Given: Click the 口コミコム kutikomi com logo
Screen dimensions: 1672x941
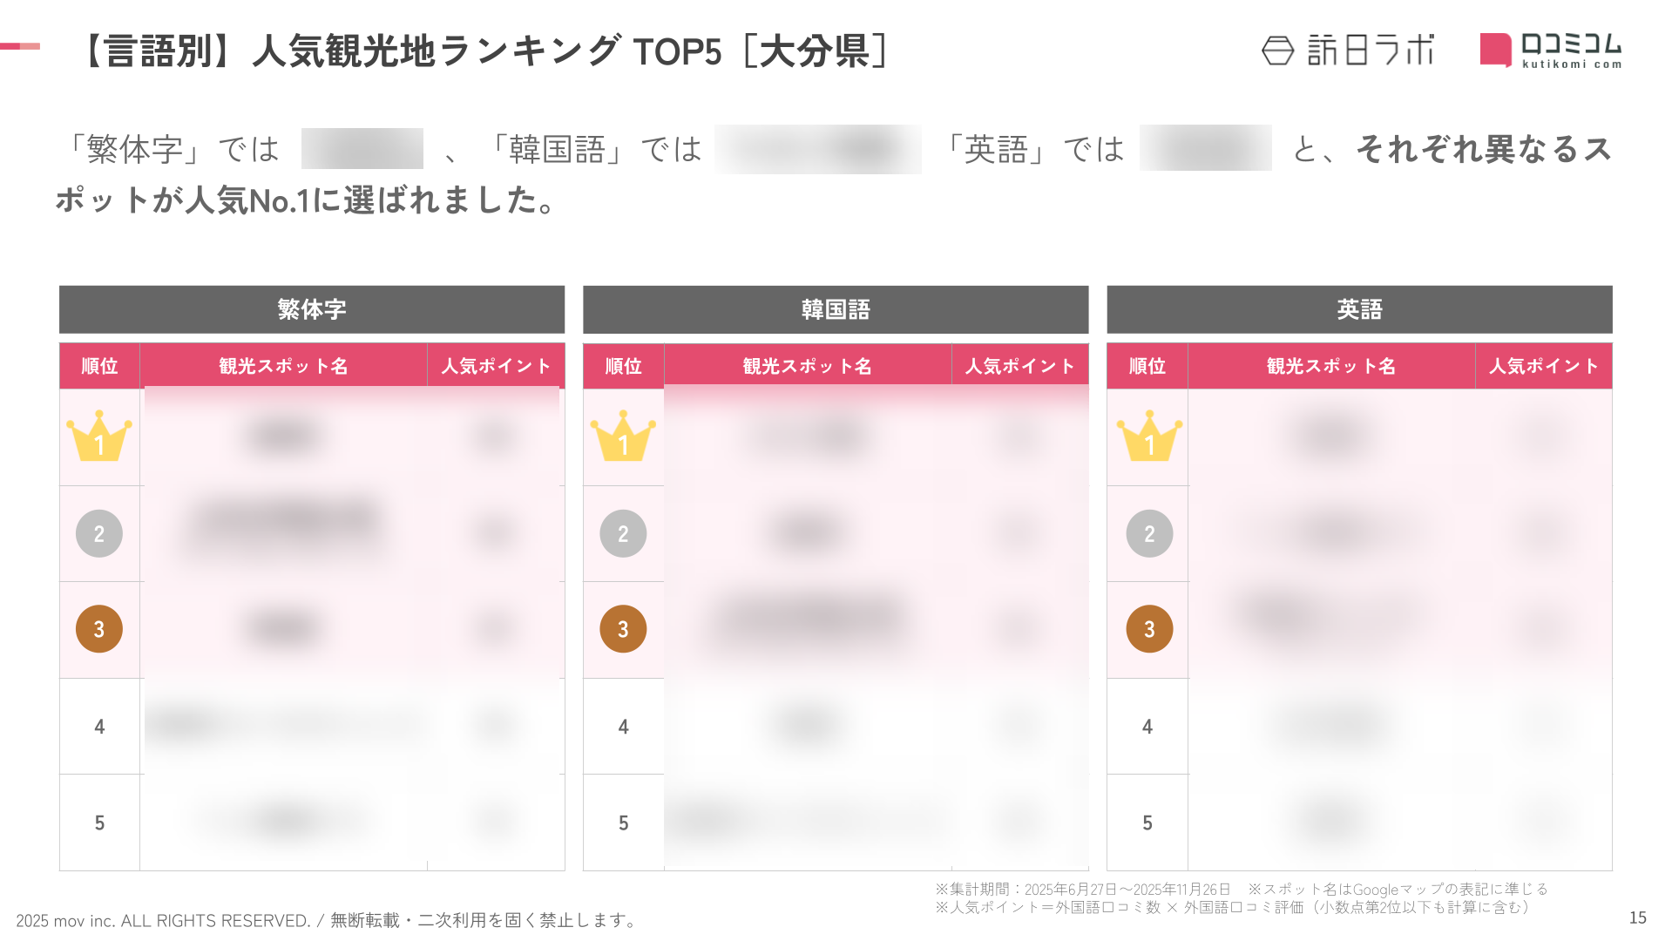Looking at the screenshot, I should tap(1551, 51).
